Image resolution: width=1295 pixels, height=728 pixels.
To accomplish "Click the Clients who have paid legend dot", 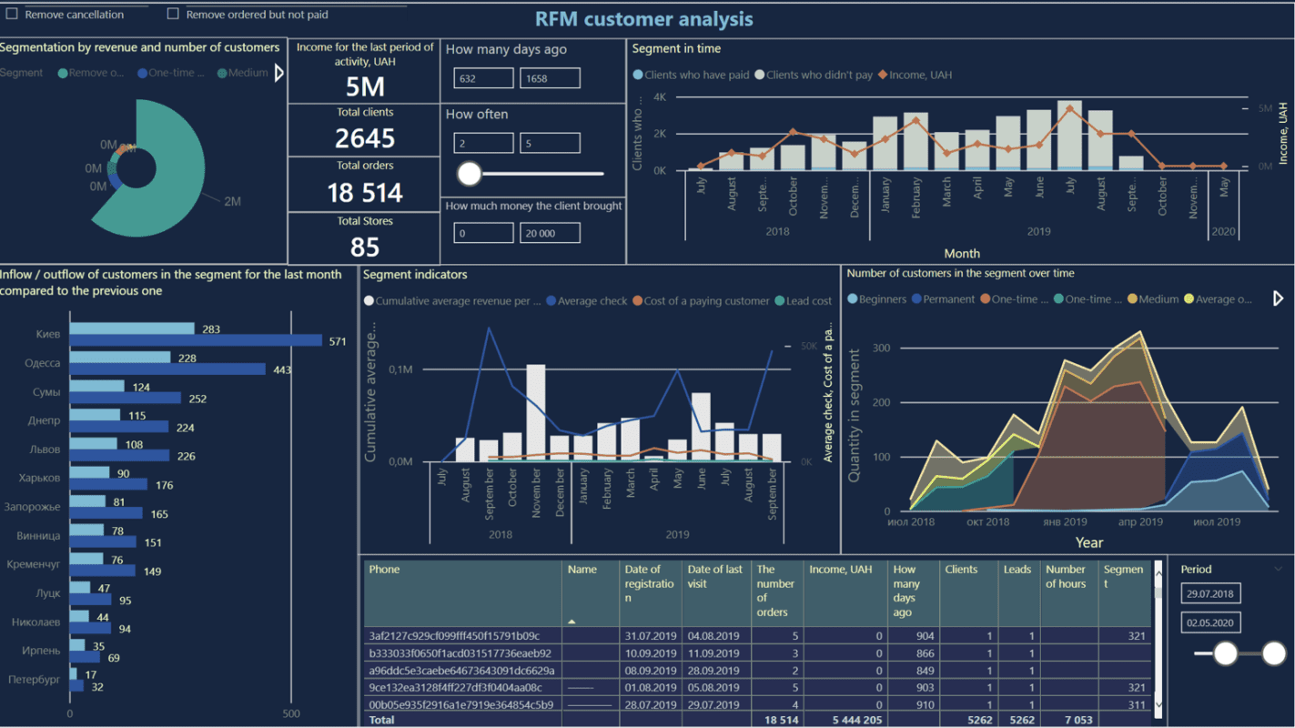I will coord(638,75).
